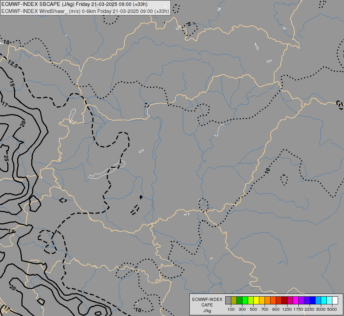344x316 pixels.
Task: Click the WindShear 0-6km title line
Action: coord(85,11)
